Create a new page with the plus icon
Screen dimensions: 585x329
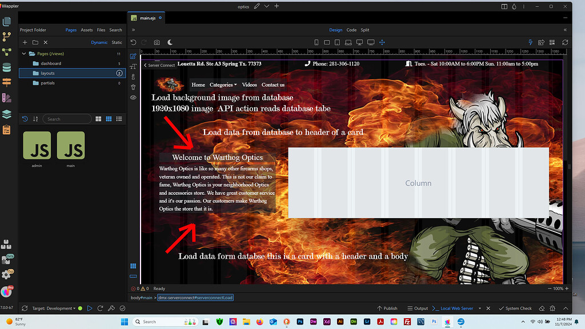tap(25, 42)
